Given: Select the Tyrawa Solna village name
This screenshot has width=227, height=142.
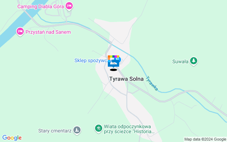Looking at the screenshot, I should click(127, 79).
